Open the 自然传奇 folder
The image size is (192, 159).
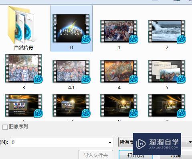21,25
